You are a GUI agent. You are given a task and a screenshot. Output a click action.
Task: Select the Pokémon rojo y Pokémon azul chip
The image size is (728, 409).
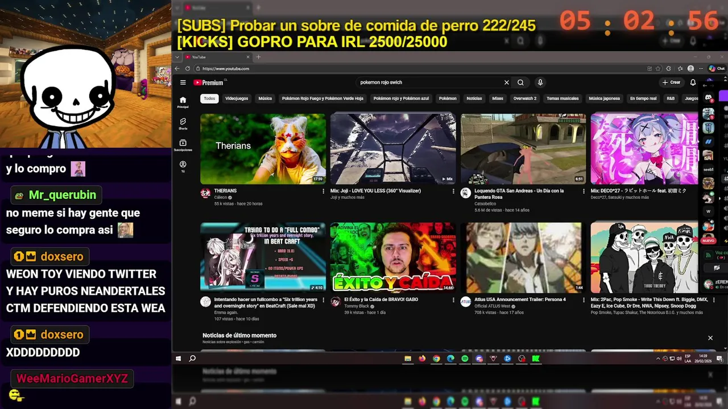(401, 98)
